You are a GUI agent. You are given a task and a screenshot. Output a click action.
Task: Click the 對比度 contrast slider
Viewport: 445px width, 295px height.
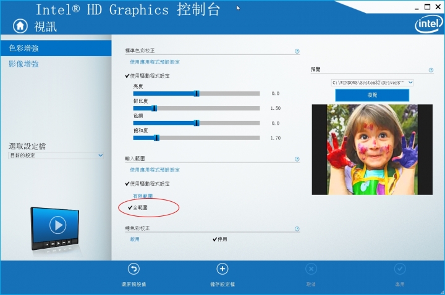pyautogui.click(x=197, y=108)
